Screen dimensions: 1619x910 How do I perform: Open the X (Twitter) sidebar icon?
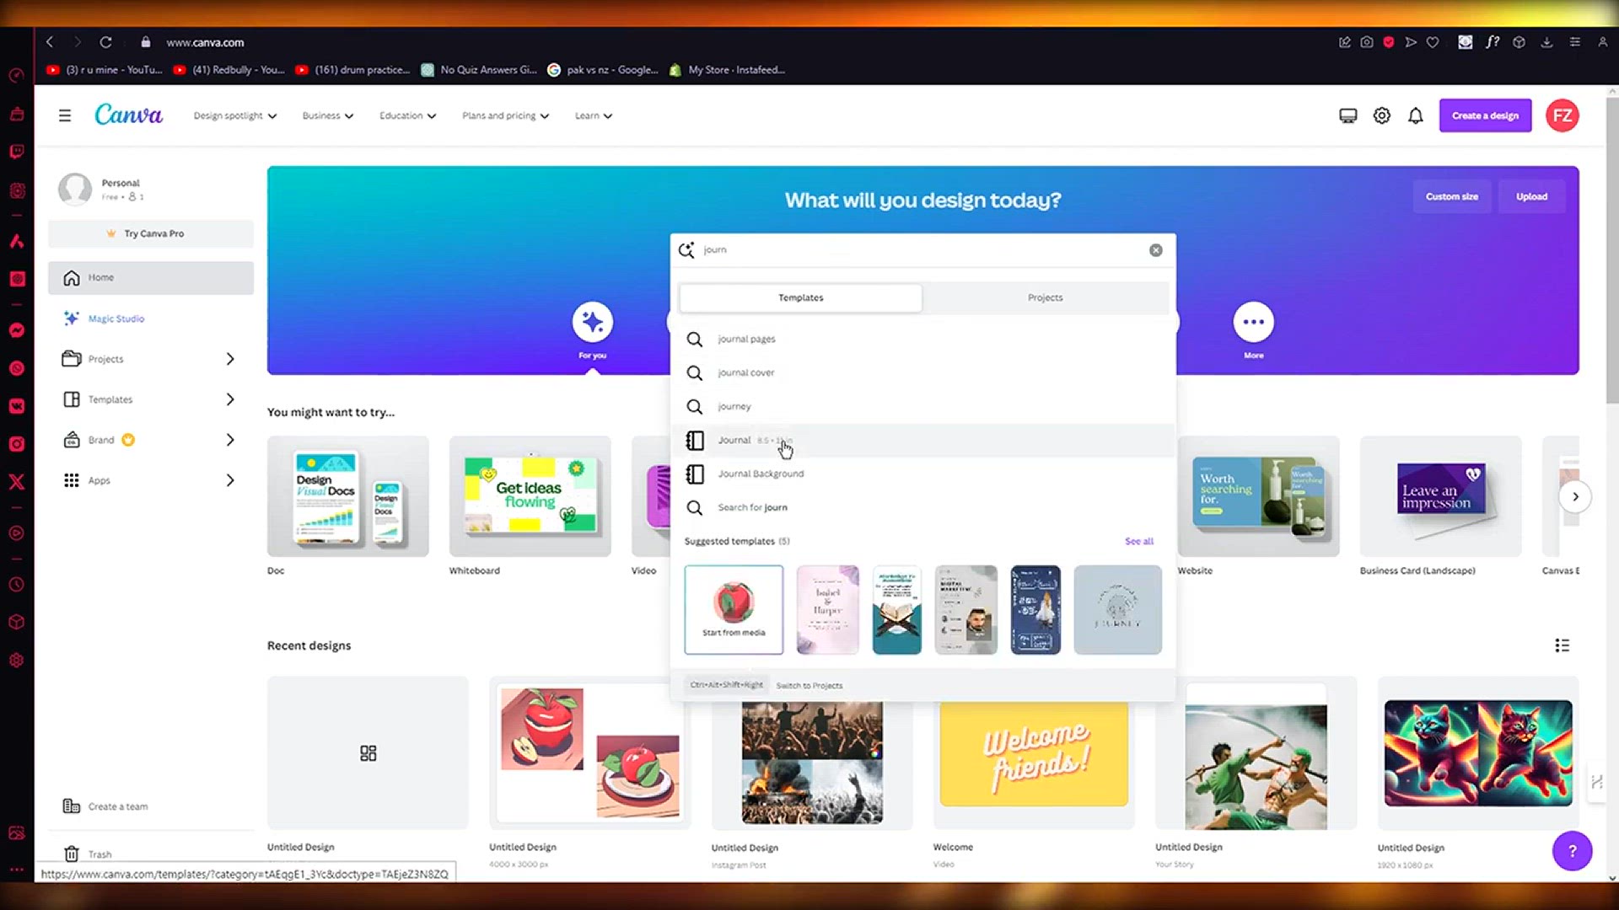[x=16, y=482]
